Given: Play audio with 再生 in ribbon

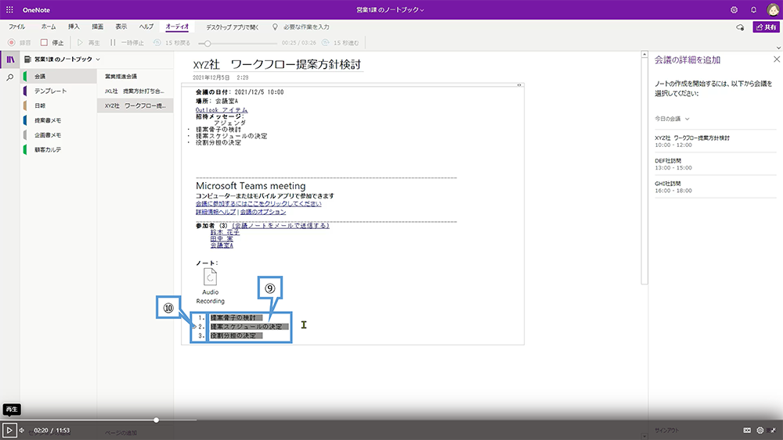Looking at the screenshot, I should tap(88, 43).
